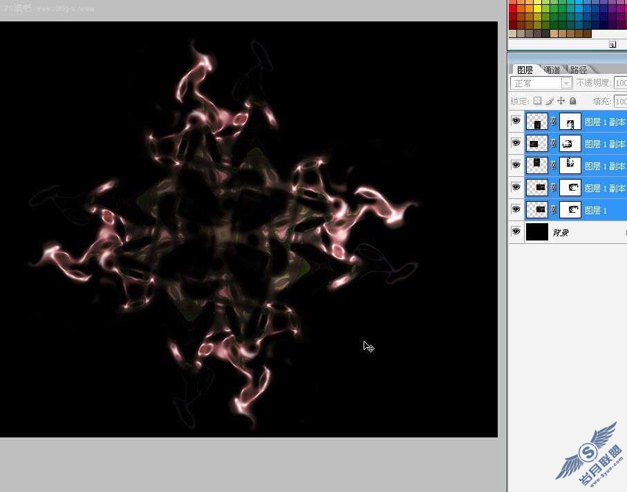Image resolution: width=627 pixels, height=492 pixels.
Task: Switch to the 路径 (Paths) tab
Action: pos(579,70)
